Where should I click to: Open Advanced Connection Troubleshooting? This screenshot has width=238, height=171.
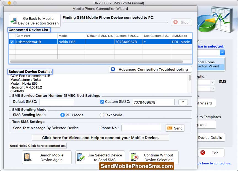click(150, 69)
